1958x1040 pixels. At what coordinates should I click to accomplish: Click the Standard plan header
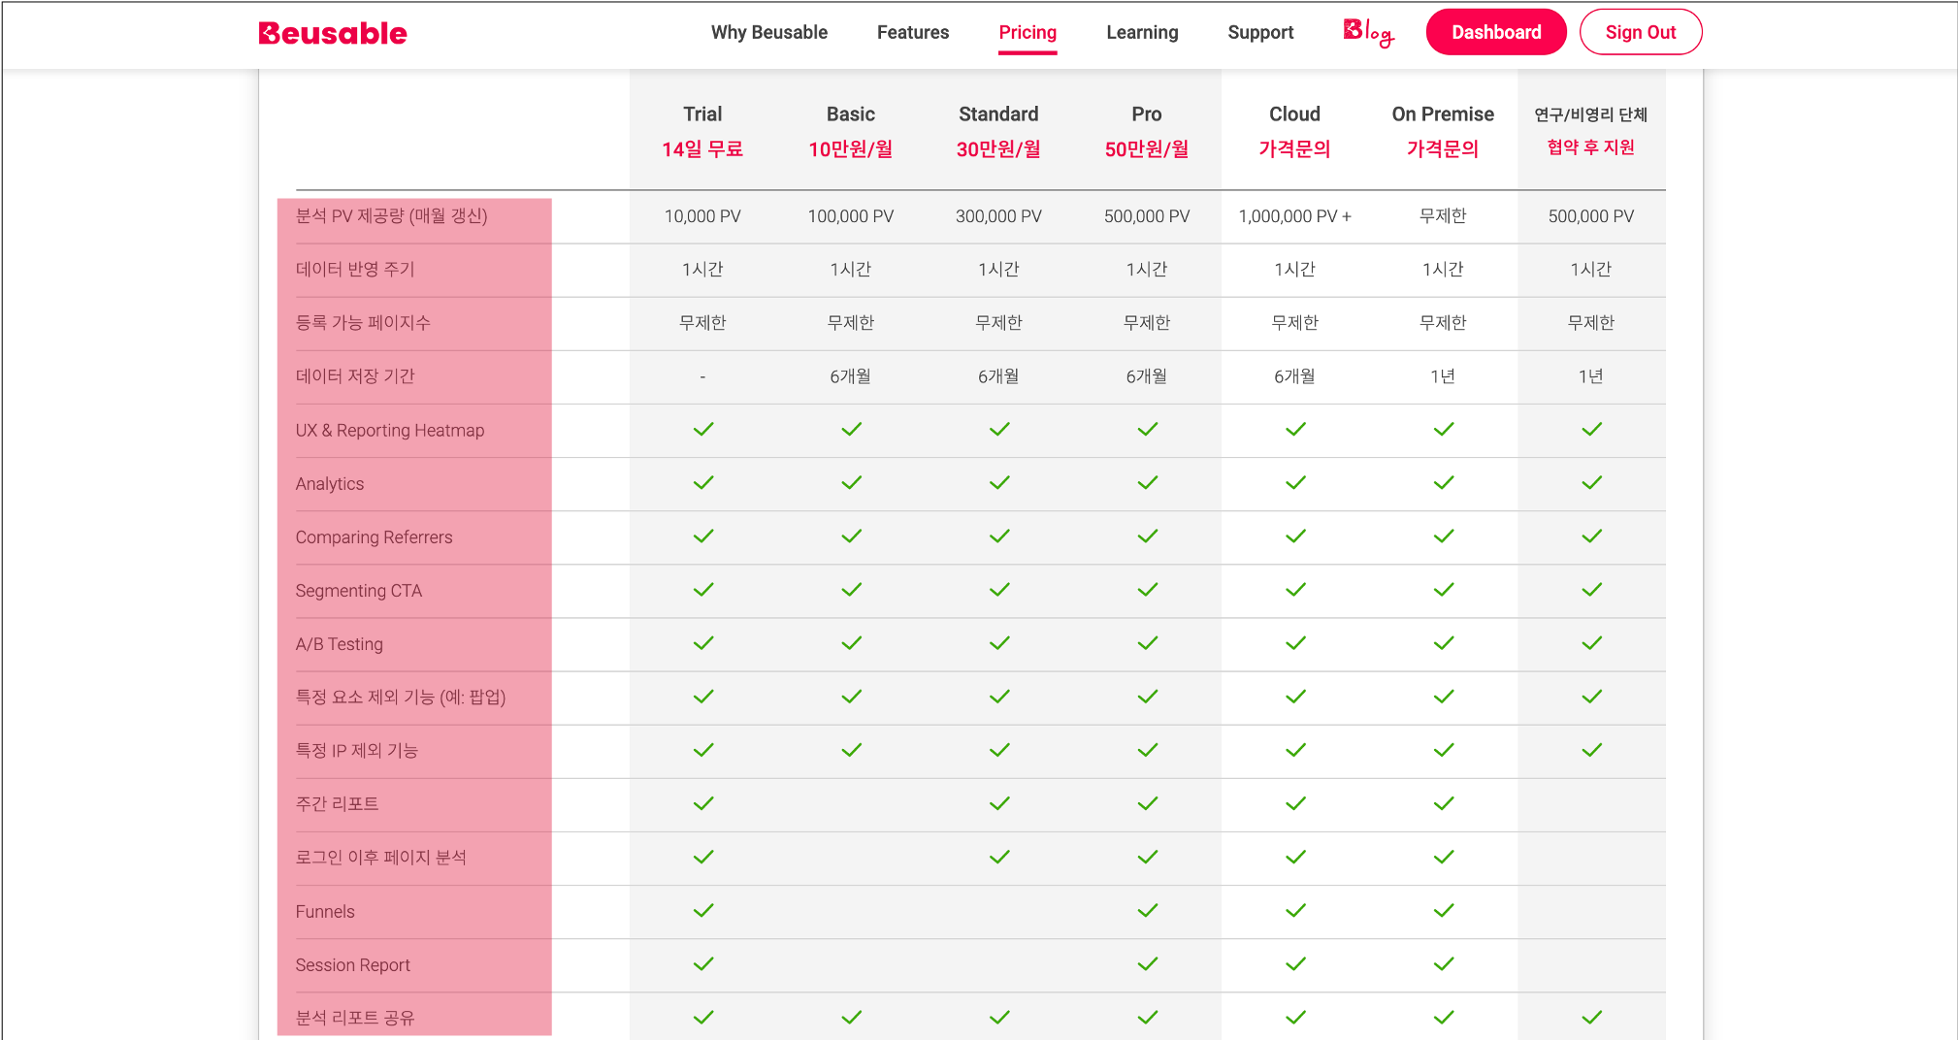[998, 114]
